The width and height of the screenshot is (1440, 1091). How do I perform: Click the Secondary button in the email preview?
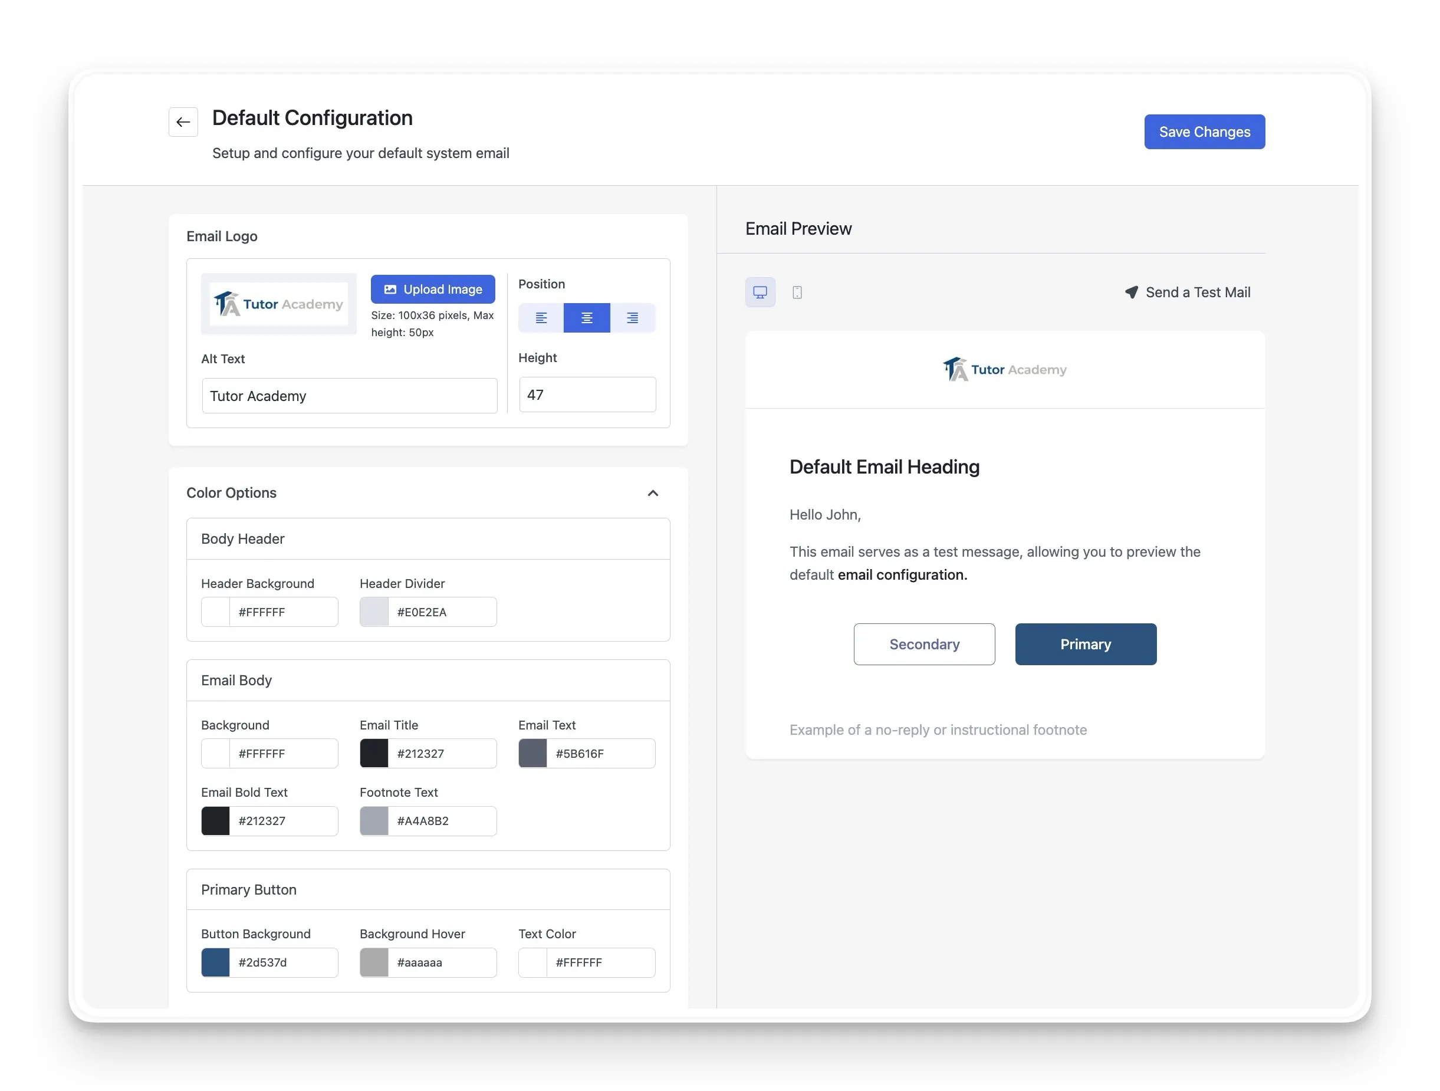pos(924,644)
